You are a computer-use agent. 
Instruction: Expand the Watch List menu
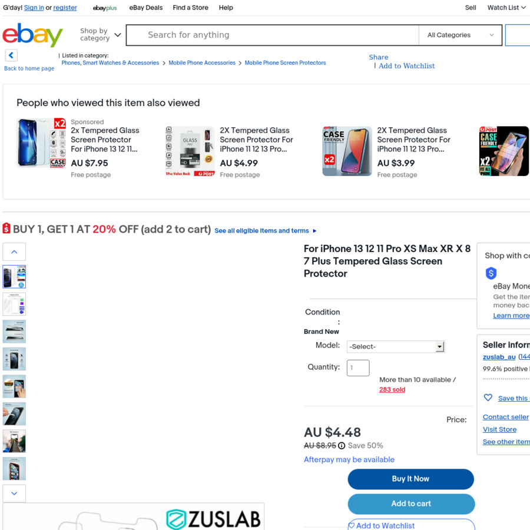tap(506, 8)
